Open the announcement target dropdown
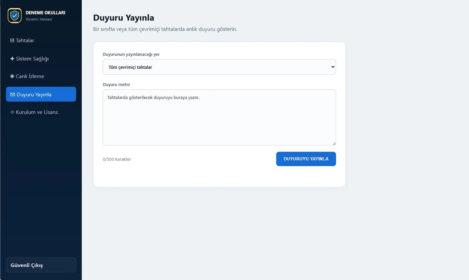 (219, 67)
